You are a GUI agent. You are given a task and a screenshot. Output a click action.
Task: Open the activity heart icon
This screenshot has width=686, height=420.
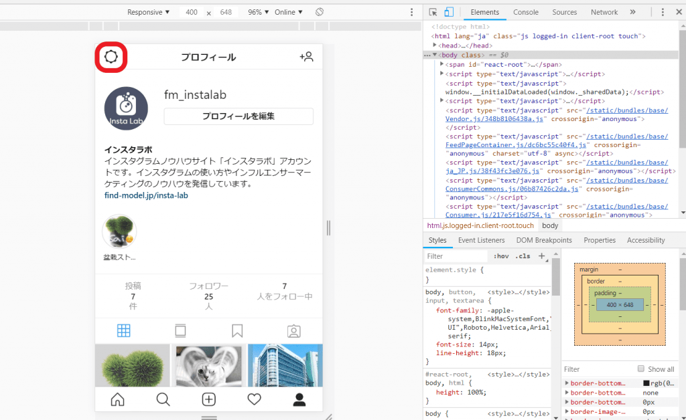(x=254, y=399)
